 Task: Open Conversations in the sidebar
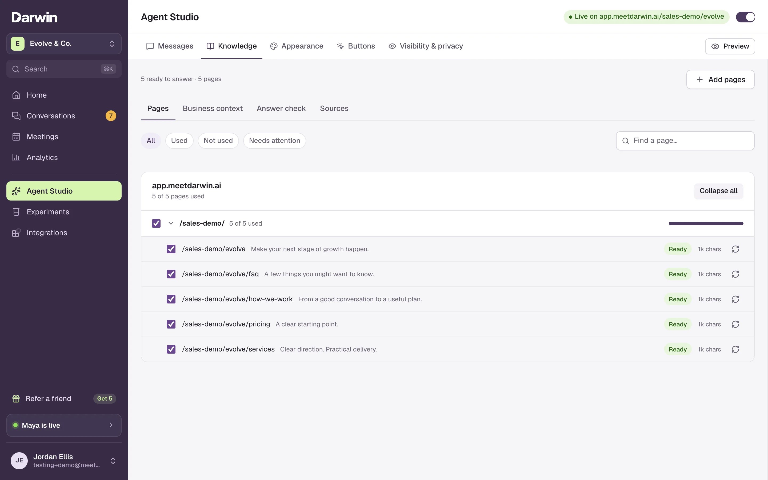[x=64, y=116]
